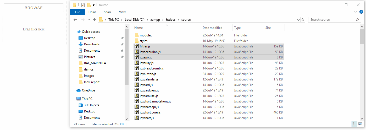Click jqxcardview.js file icon
The image size is (366, 130).
point(136,90)
